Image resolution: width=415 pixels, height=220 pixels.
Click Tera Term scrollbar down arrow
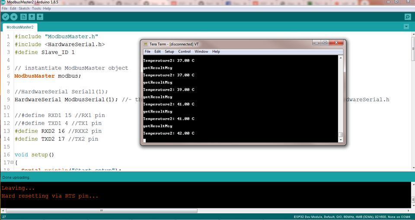[x=341, y=140]
